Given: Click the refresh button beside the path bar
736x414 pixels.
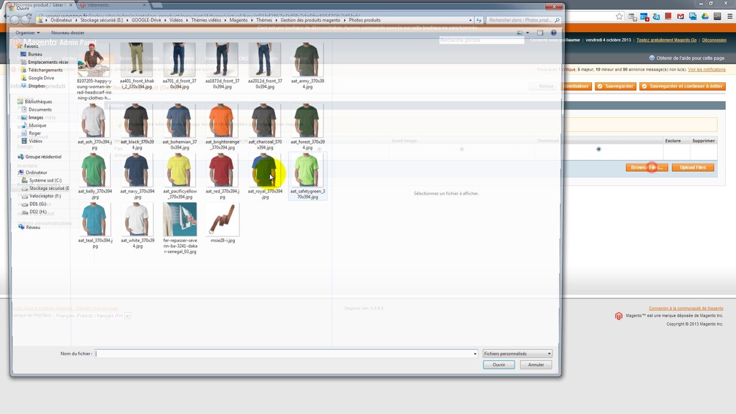Looking at the screenshot, I should tap(479, 20).
